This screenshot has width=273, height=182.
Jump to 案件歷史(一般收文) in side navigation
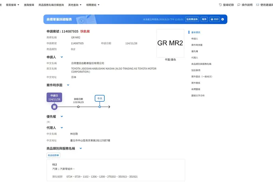click(202, 76)
